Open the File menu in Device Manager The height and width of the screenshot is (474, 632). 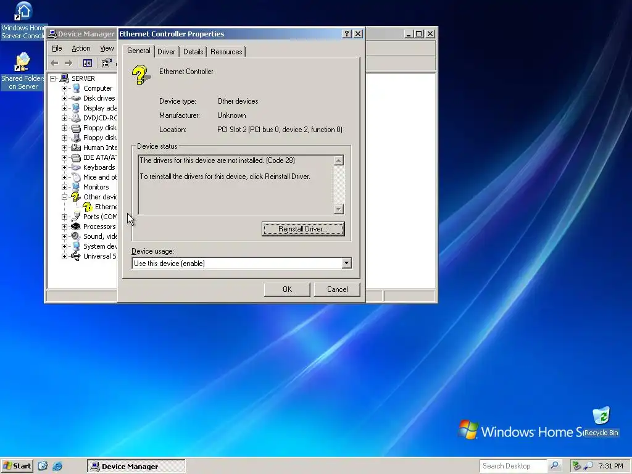point(57,48)
